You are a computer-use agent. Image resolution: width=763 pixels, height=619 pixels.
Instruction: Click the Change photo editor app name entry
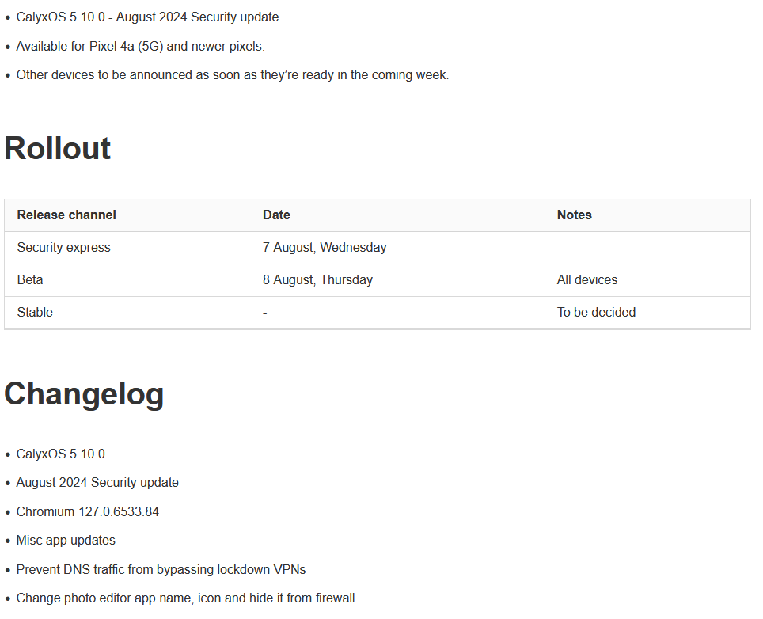[185, 598]
